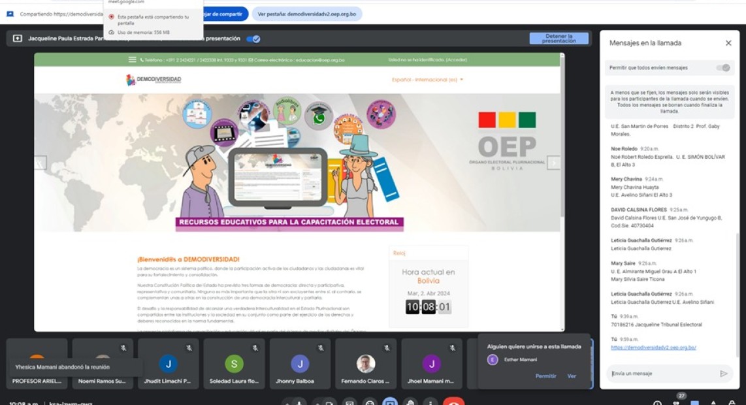Viewport: 746px width, 405px height.
Task: Go to the previous banner slide arrow
Action: tap(41, 163)
